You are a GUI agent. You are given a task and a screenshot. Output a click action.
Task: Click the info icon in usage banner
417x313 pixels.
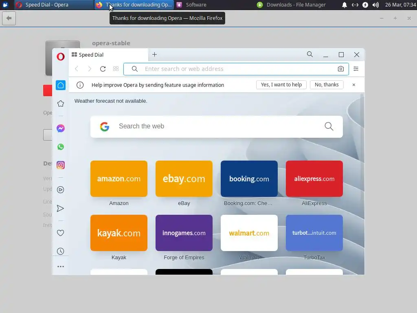[80, 85]
